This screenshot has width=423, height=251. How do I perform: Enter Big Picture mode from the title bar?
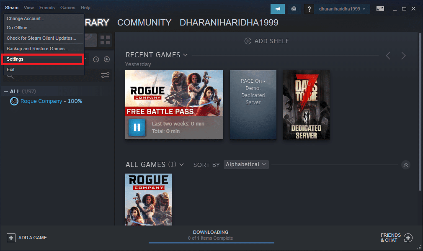pyautogui.click(x=380, y=8)
